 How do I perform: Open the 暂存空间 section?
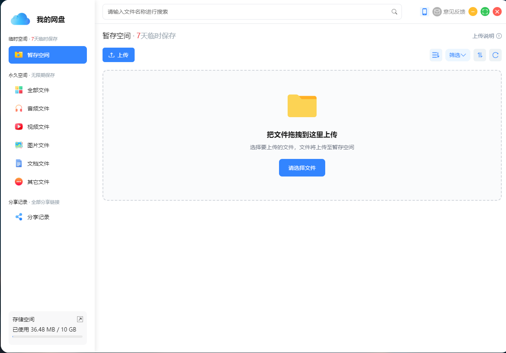48,55
